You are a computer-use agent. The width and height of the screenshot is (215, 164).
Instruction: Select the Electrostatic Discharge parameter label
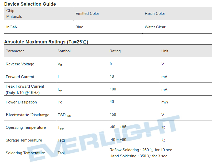tap(27, 115)
